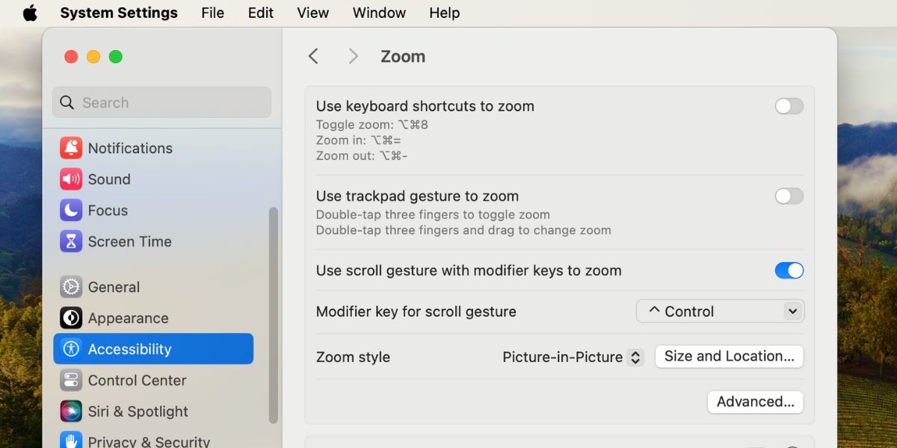
Task: Click the back navigation chevron
Action: click(x=313, y=55)
